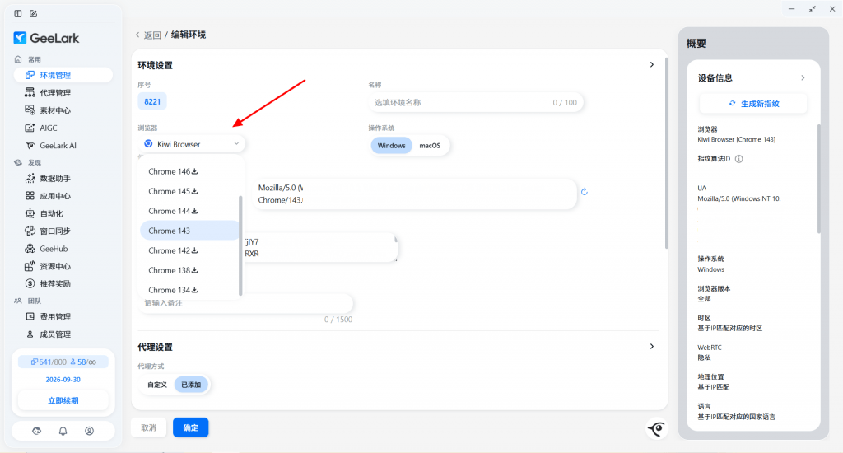Choose Chrome 146 from the list
843x453 pixels.
(x=189, y=171)
